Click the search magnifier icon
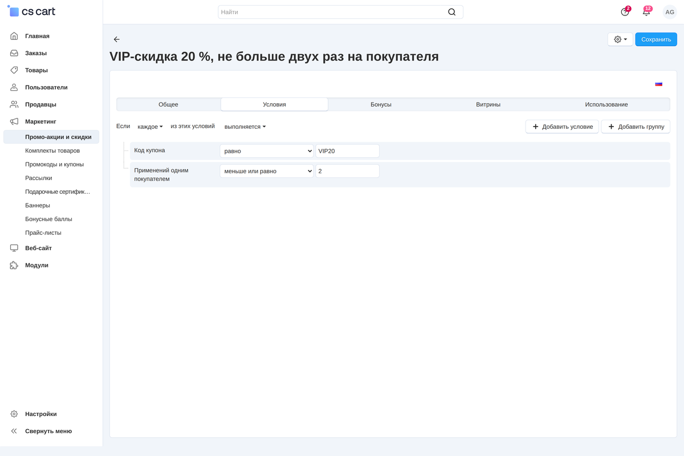The height and width of the screenshot is (456, 684). tap(452, 12)
